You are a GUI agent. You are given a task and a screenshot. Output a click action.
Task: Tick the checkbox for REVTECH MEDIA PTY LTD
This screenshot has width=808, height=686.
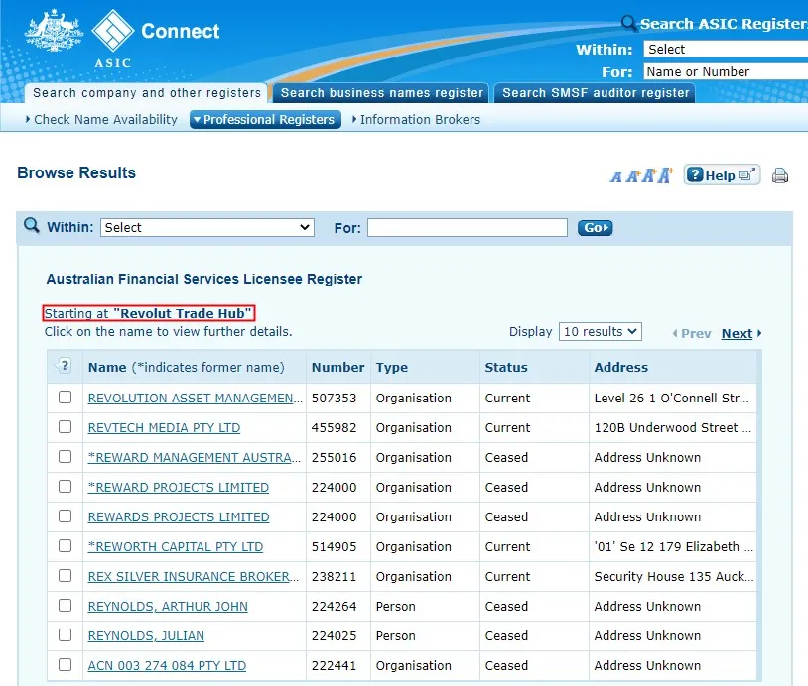click(65, 427)
